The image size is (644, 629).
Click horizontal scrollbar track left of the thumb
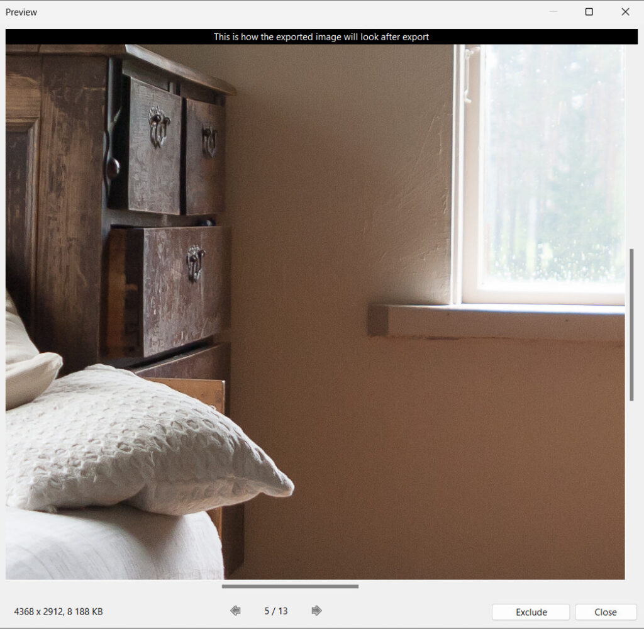pyautogui.click(x=113, y=586)
